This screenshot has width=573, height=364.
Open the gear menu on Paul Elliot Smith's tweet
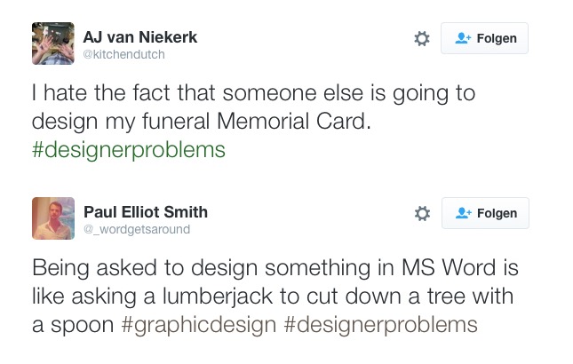click(x=422, y=213)
